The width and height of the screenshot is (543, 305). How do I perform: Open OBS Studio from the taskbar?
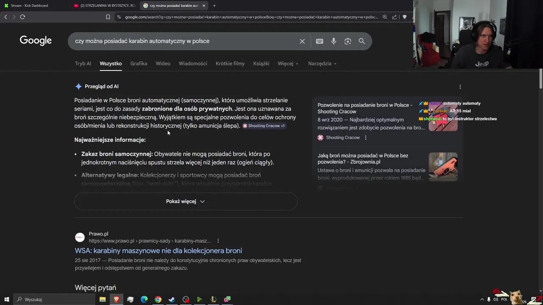[x=186, y=299]
